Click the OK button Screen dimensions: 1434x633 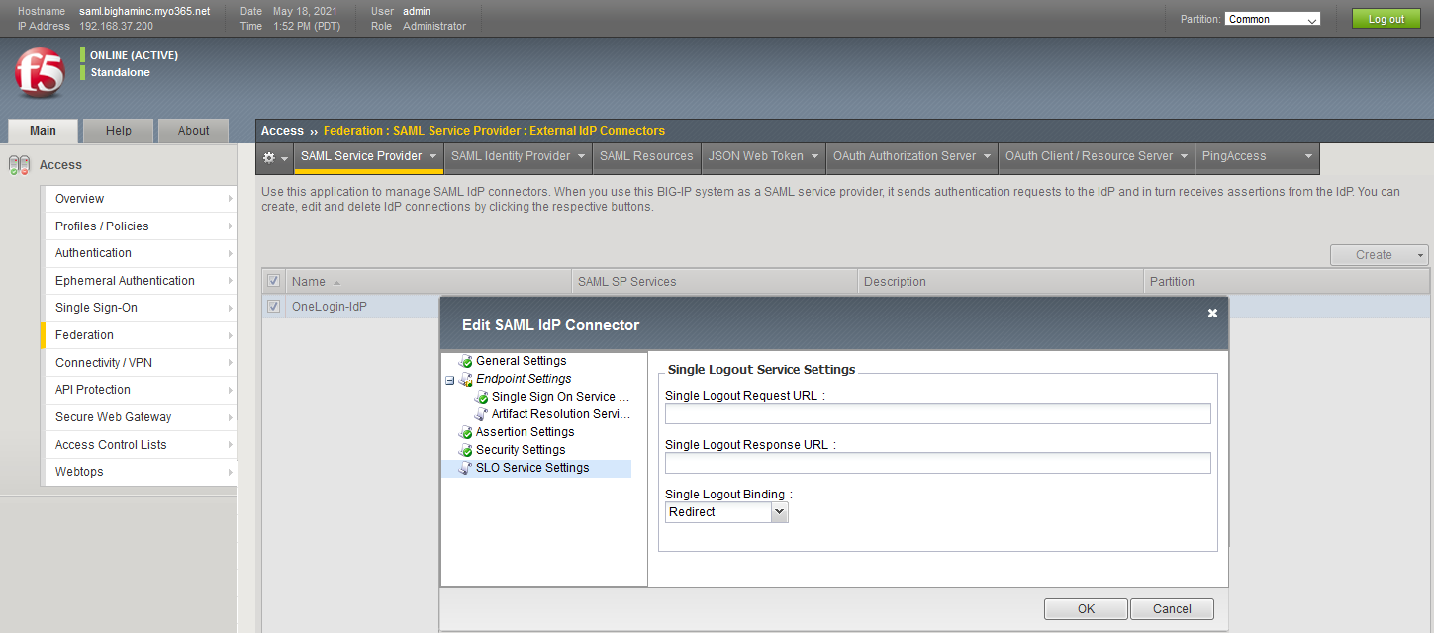[x=1086, y=609]
